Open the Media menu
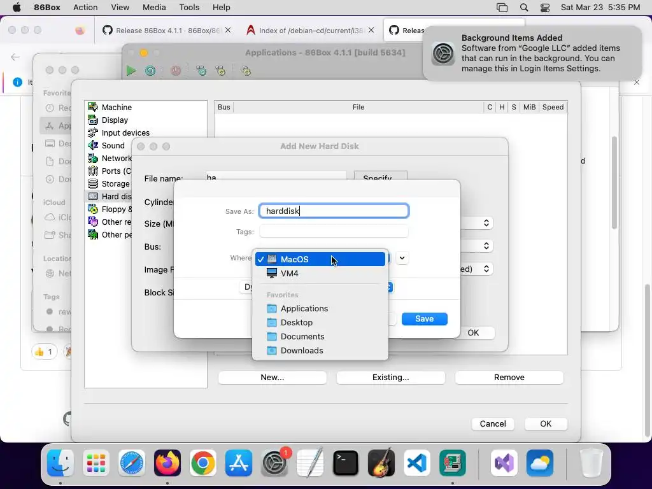Image resolution: width=652 pixels, height=489 pixels. 154,8
